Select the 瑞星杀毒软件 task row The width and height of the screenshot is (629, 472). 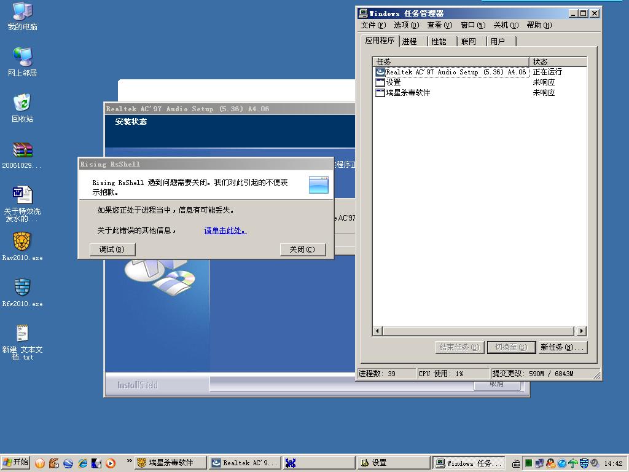click(480, 93)
